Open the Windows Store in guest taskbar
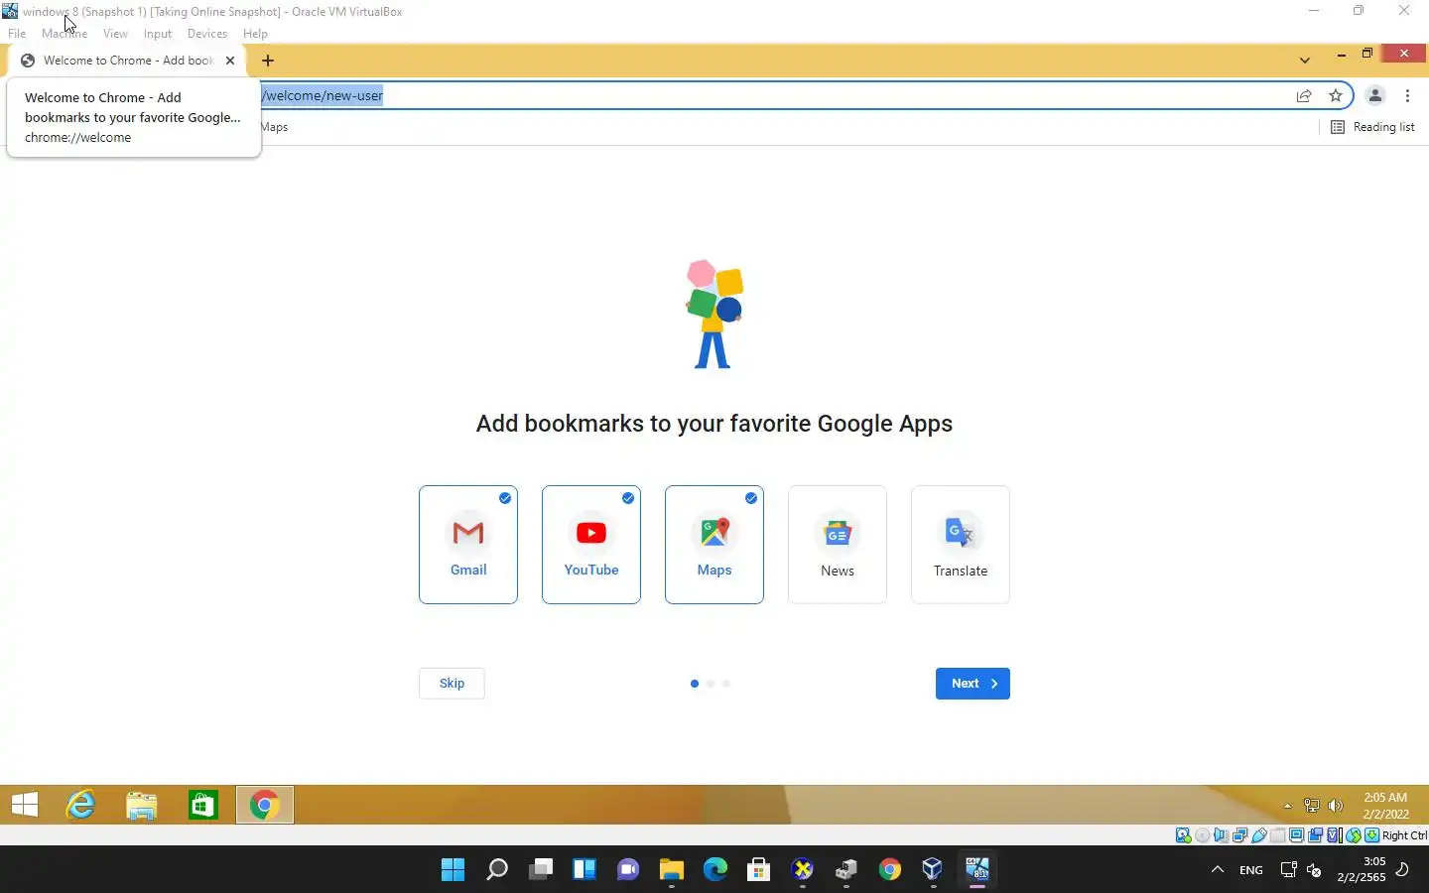This screenshot has height=893, width=1429. pos(203,805)
